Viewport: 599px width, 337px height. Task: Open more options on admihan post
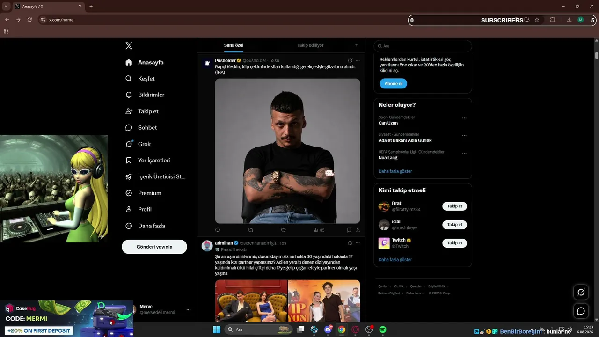pos(358,243)
